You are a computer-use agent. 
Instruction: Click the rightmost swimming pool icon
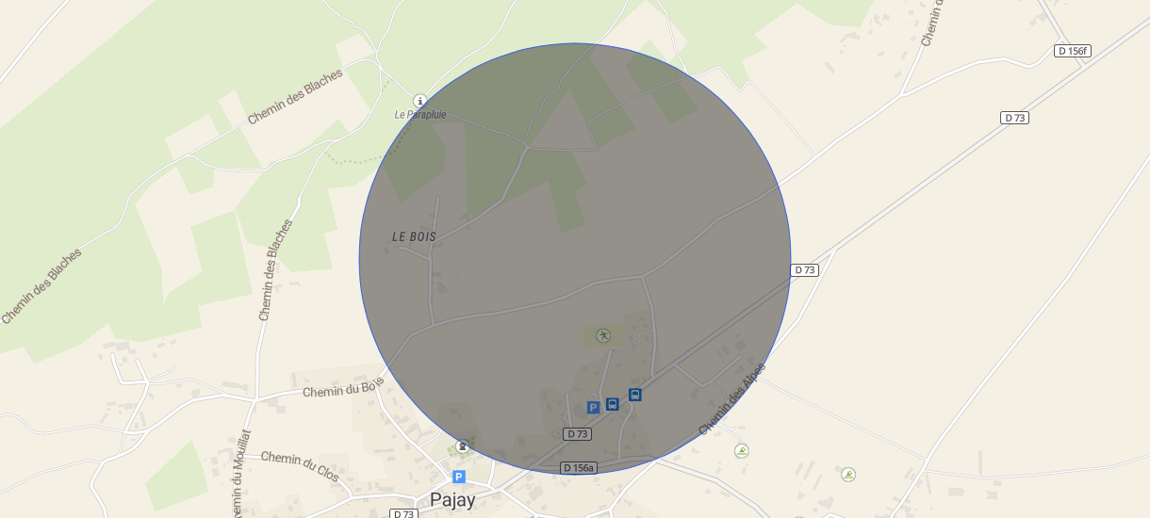click(x=848, y=475)
